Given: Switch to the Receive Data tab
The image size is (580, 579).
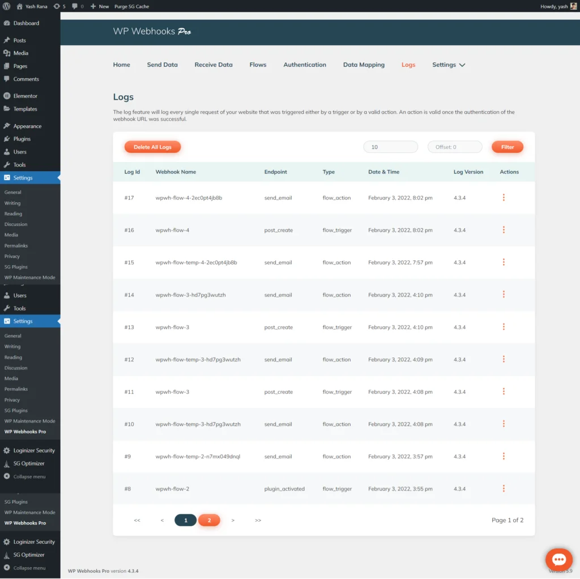Looking at the screenshot, I should tap(214, 65).
